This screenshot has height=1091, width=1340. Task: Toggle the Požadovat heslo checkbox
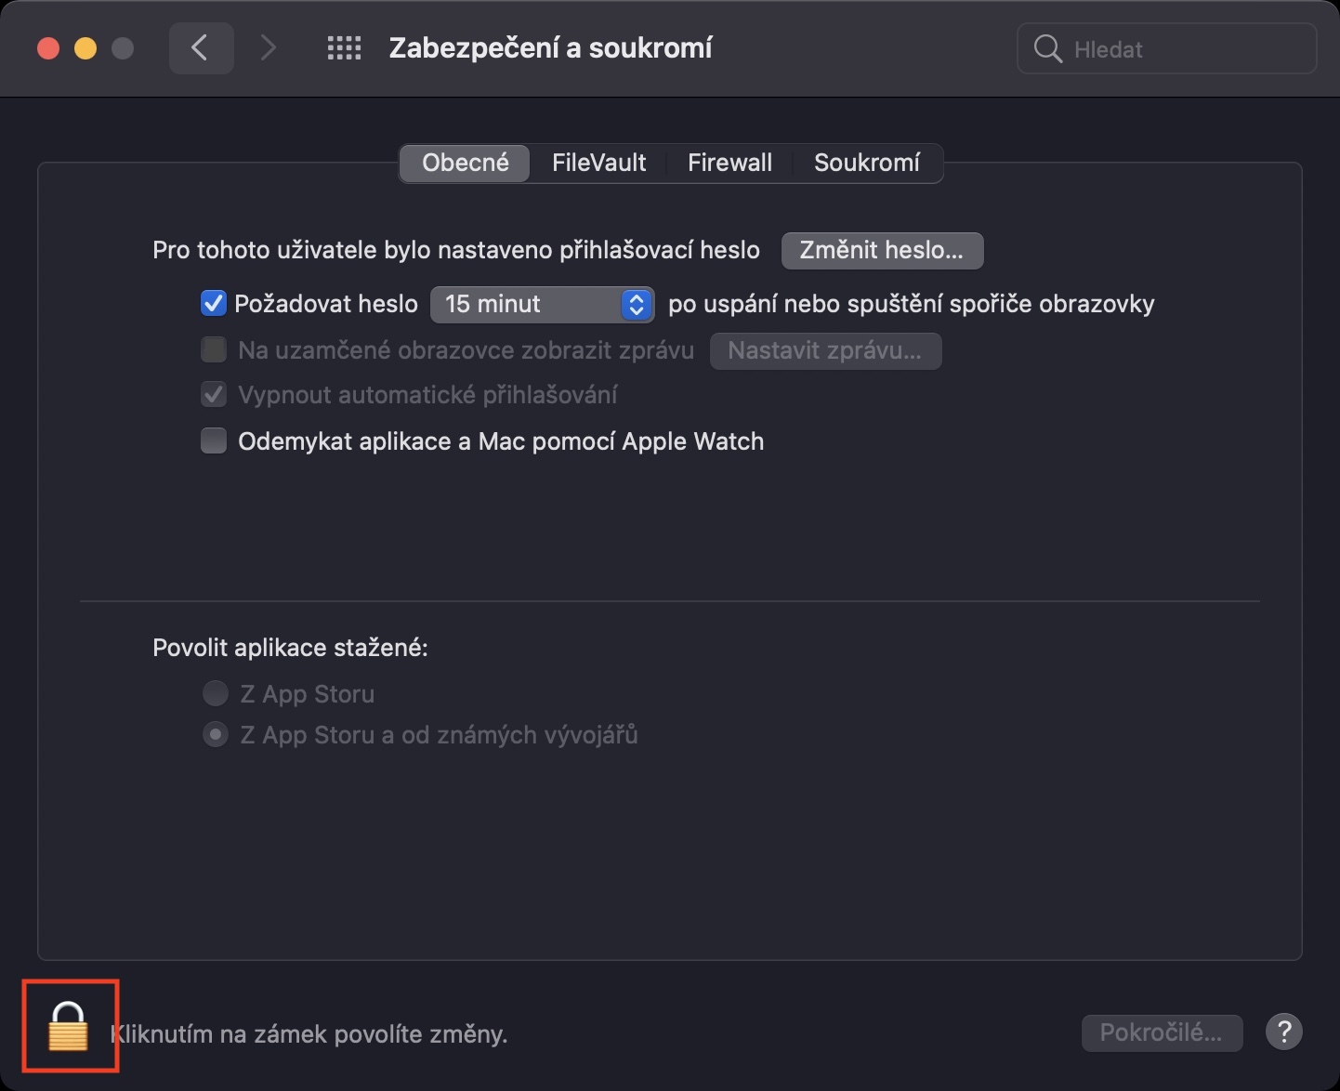point(214,304)
